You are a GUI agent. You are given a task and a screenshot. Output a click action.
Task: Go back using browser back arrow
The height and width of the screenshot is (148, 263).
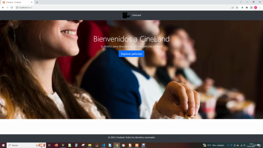[x=3, y=7]
